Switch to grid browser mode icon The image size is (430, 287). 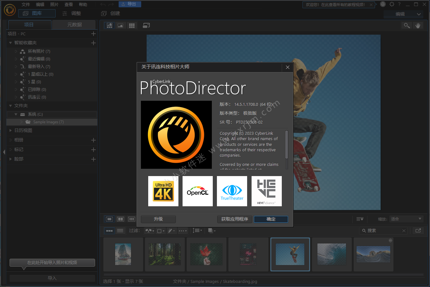pos(132,25)
